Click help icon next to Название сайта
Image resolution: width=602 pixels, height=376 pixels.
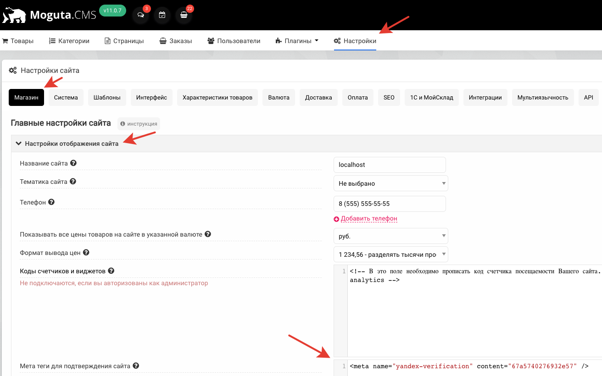[x=73, y=163]
